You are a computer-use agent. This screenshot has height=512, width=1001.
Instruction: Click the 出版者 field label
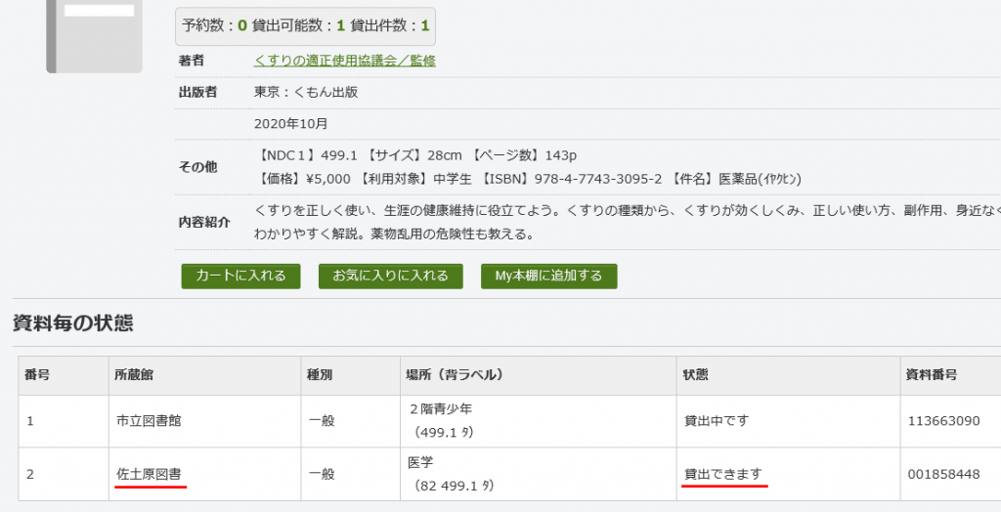(x=197, y=93)
